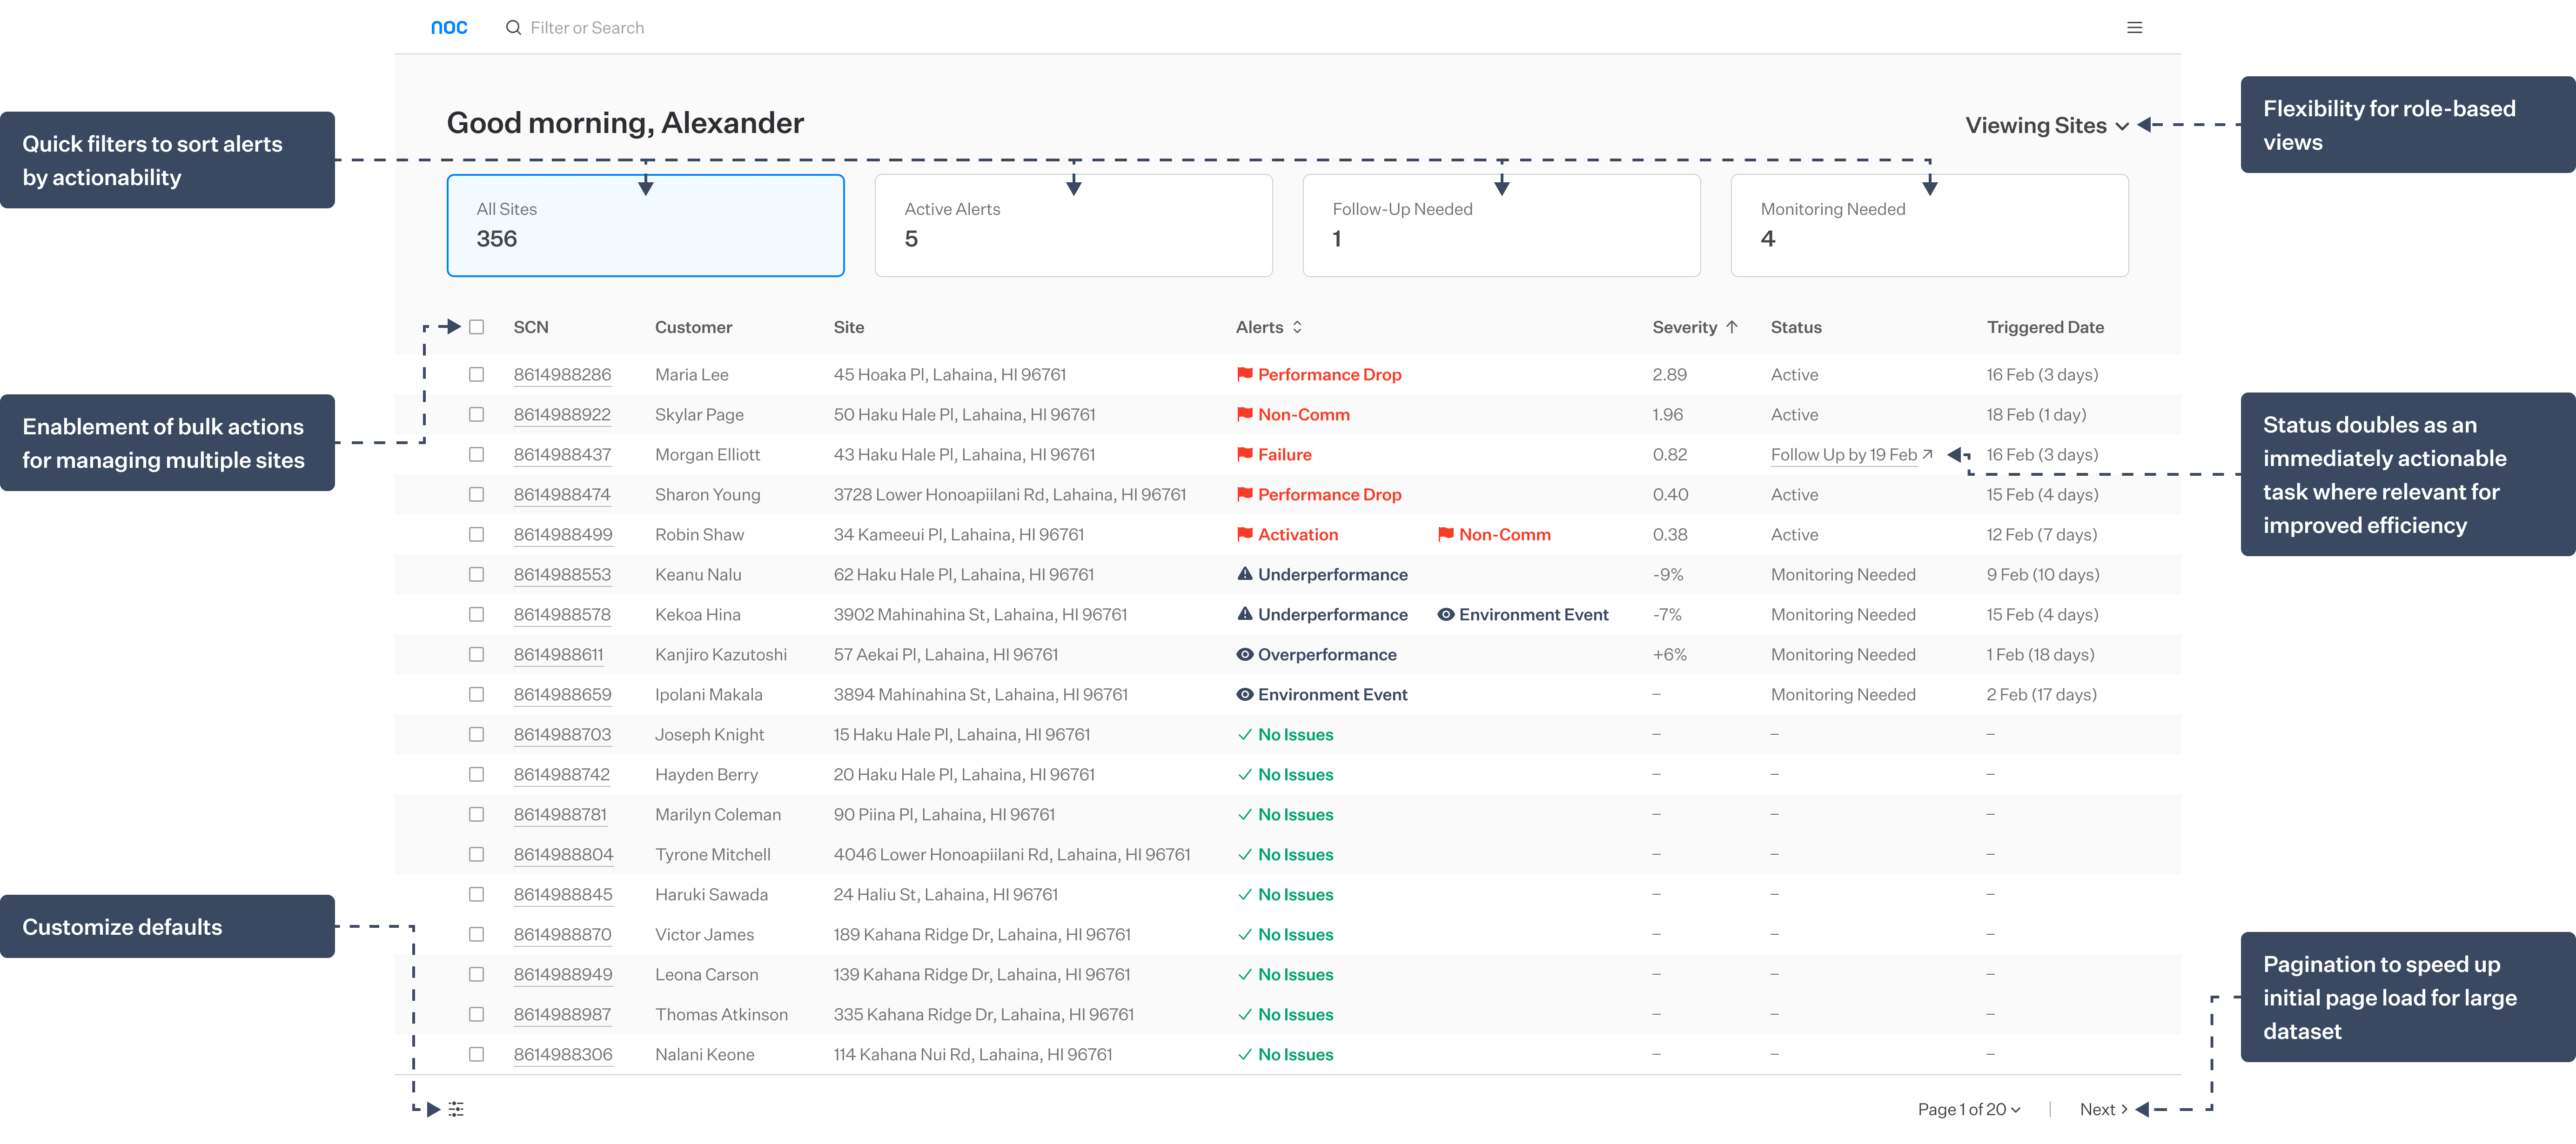Open the customize table settings icon
Screen dimensions: 2576x1144
tap(456, 1108)
